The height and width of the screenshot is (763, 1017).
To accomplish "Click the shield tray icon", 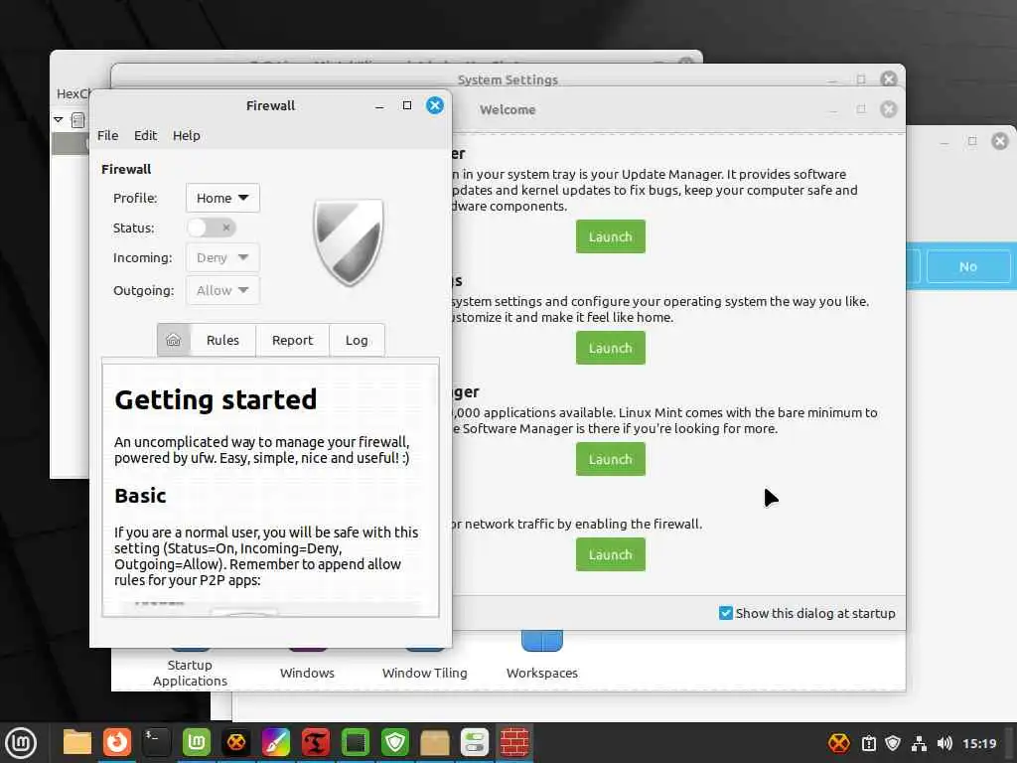I will [893, 743].
